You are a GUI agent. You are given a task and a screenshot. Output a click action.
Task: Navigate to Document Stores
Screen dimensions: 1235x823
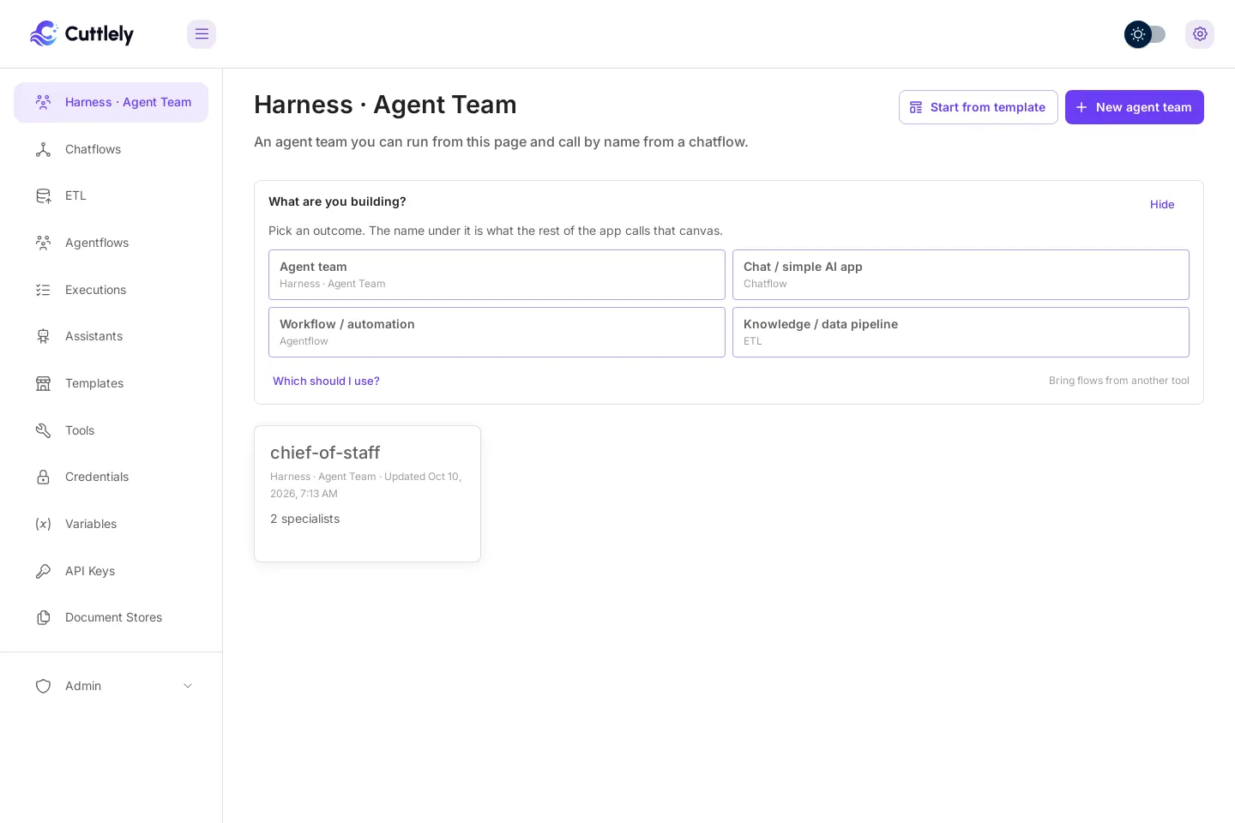pyautogui.click(x=111, y=617)
